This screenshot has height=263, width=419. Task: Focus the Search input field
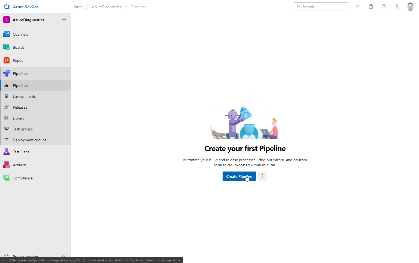pos(321,7)
